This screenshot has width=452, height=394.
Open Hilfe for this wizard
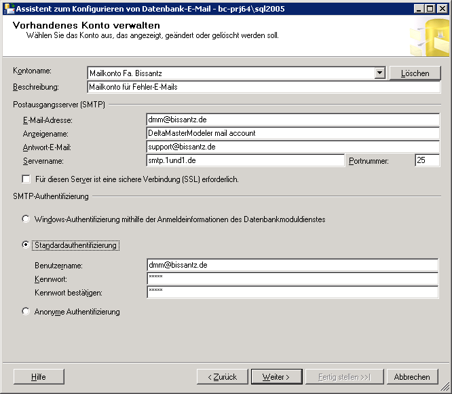coord(39,377)
